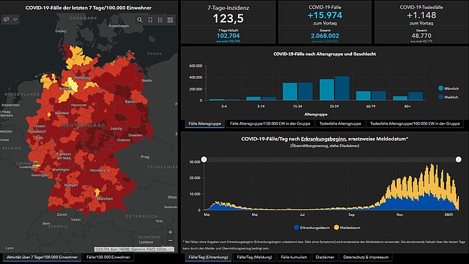Screen dimensions: 469x264
Task: Click the Nürnberg label on map
Action: pyautogui.click(x=98, y=170)
